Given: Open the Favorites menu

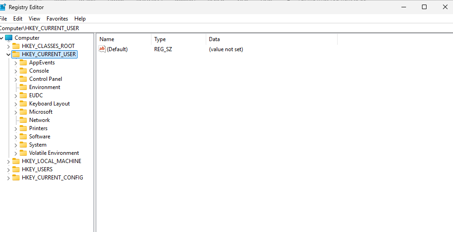Looking at the screenshot, I should [x=57, y=19].
